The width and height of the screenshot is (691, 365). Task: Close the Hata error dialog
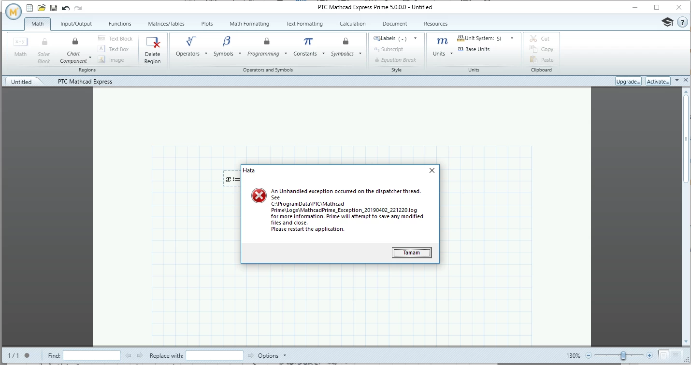click(x=432, y=170)
